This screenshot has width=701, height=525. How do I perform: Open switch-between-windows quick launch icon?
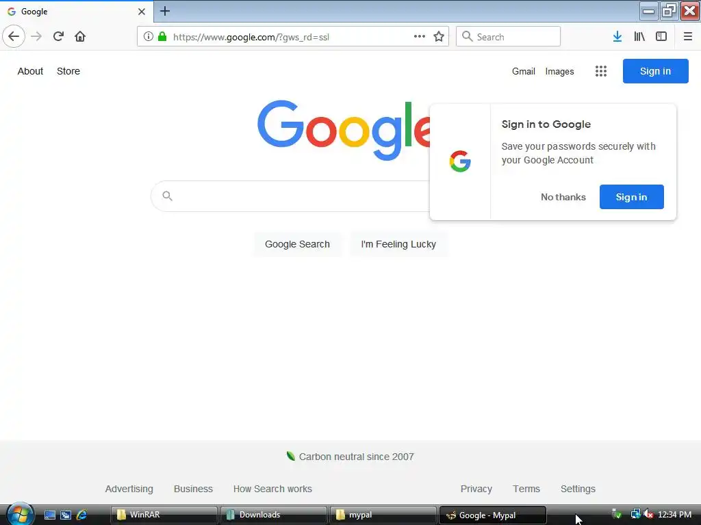coord(65,515)
